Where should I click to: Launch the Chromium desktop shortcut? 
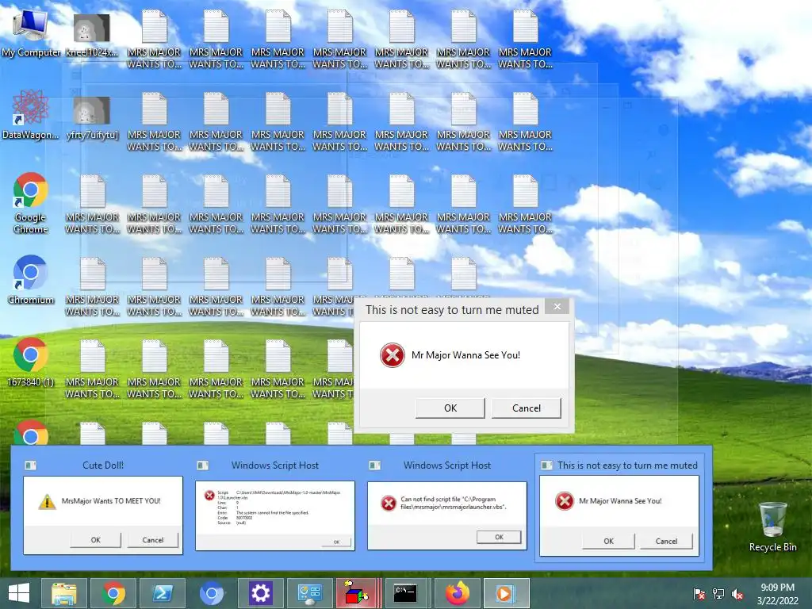coord(31,280)
